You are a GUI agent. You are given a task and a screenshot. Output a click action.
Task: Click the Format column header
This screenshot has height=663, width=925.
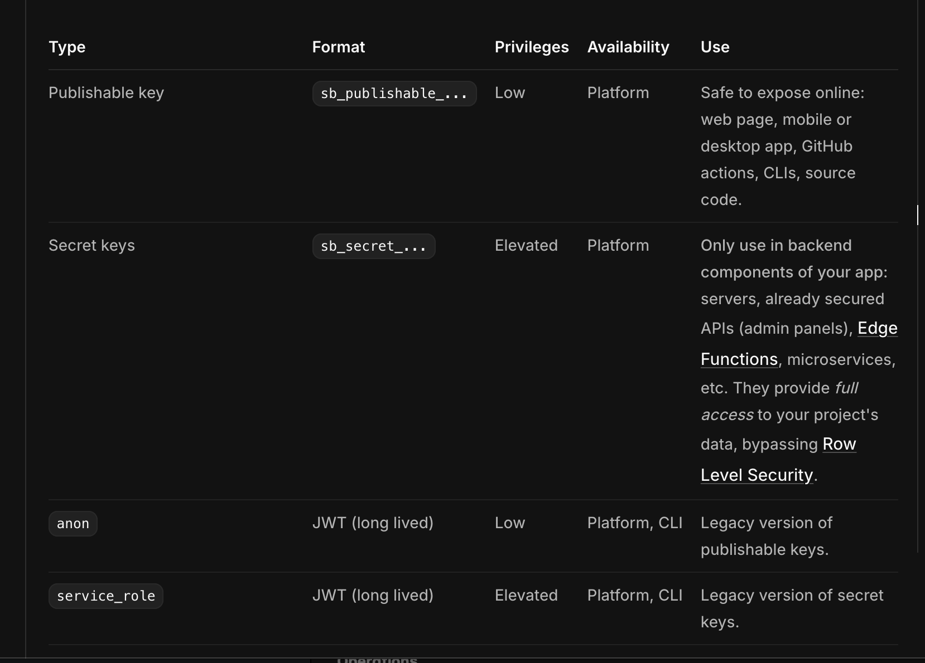coord(339,47)
